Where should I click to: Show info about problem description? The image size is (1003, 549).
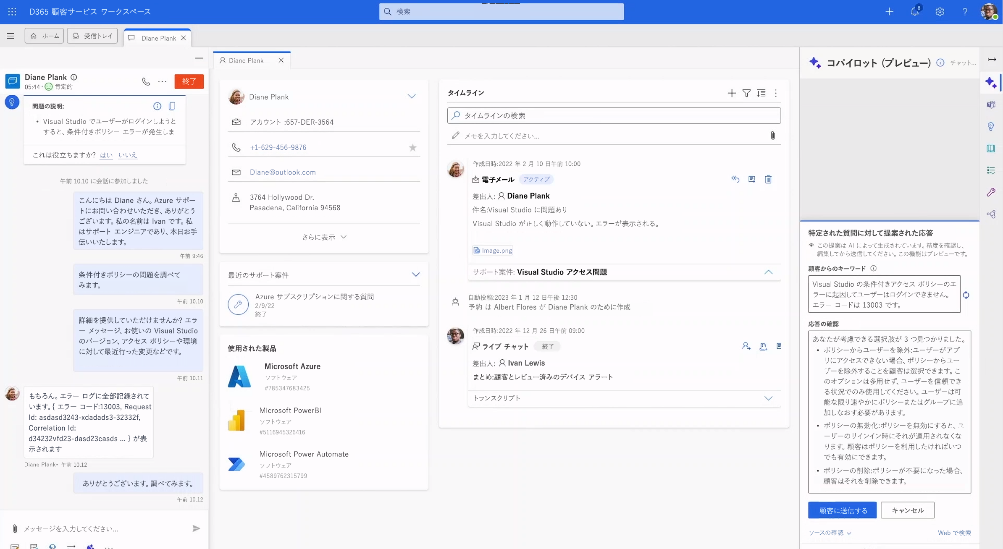(157, 106)
